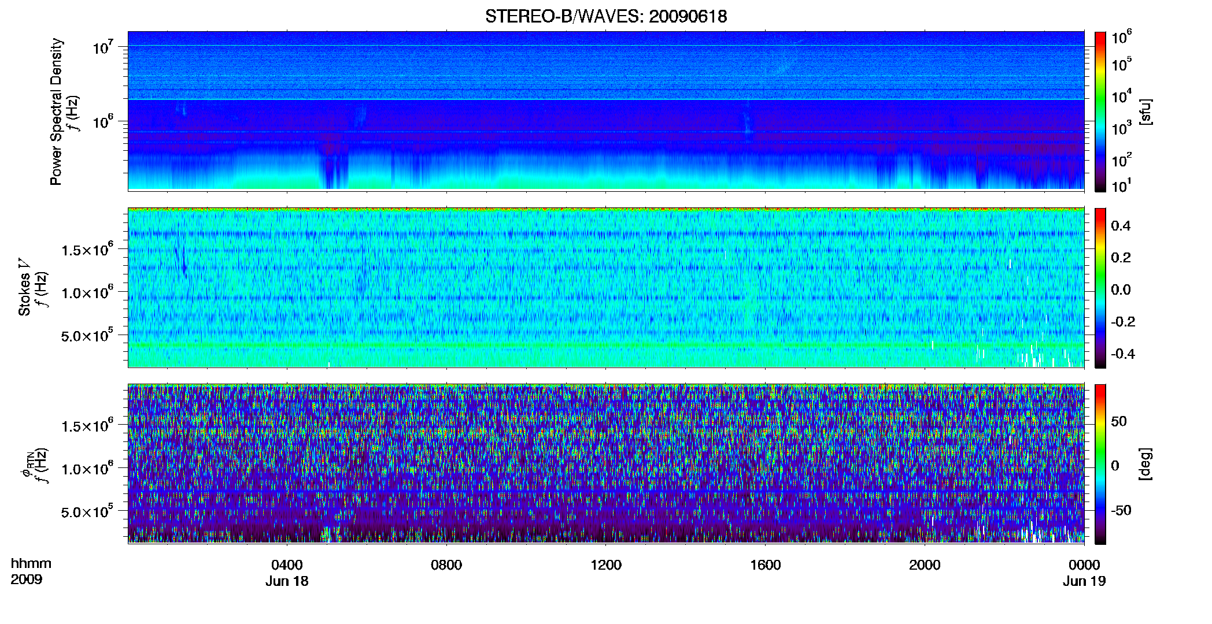Click the 1.5×10^6 tick on the Stokes V axis
The image size is (1212, 624).
pyautogui.click(x=88, y=250)
